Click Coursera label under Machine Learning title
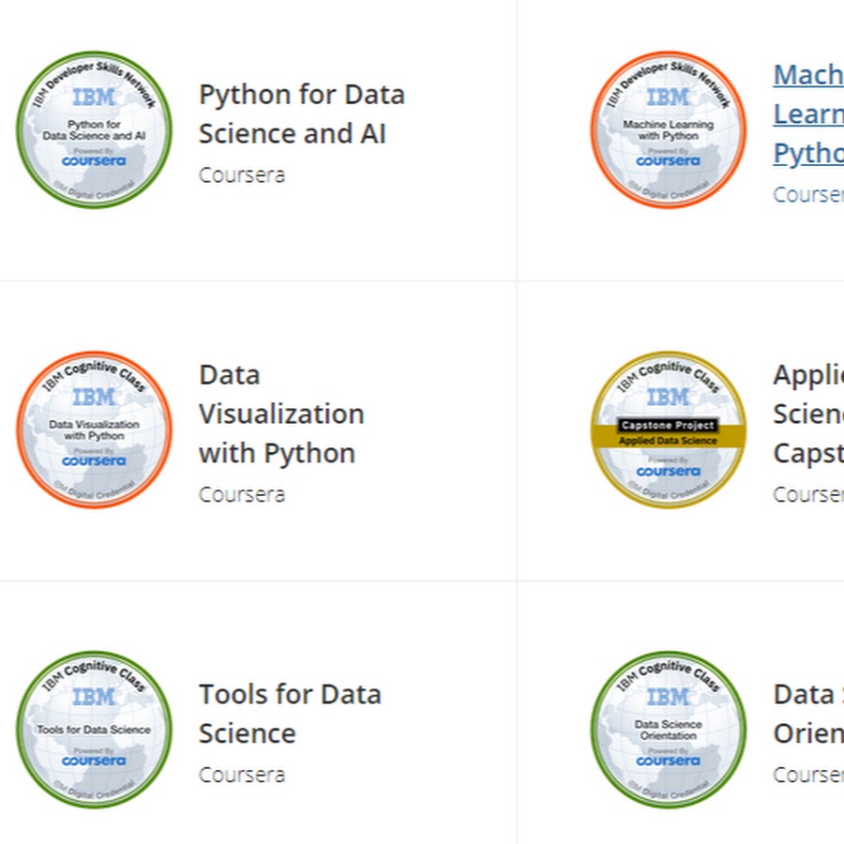The image size is (844, 844). click(807, 194)
